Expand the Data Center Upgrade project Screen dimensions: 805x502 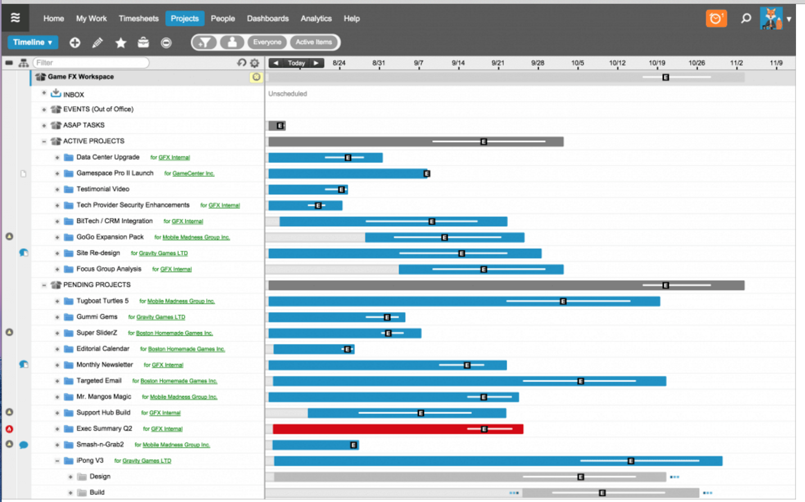click(57, 157)
